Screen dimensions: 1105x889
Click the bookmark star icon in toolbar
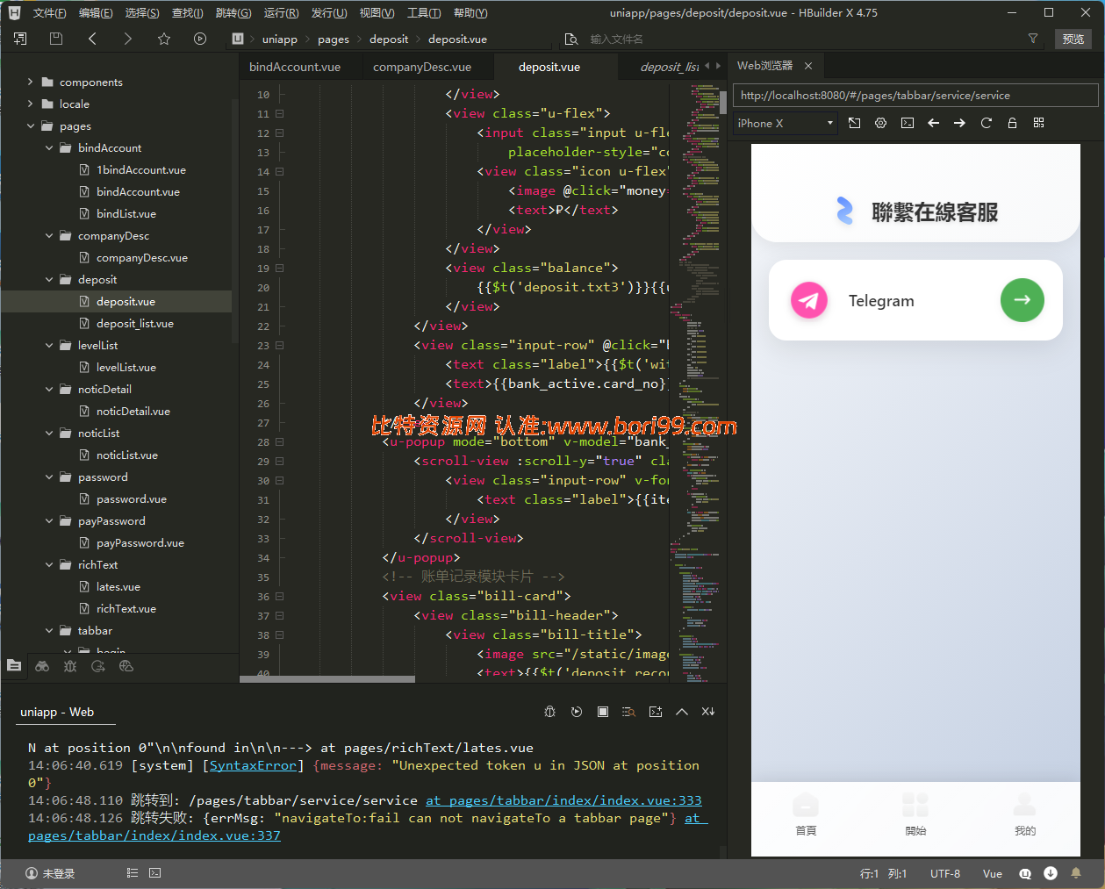pyautogui.click(x=164, y=39)
